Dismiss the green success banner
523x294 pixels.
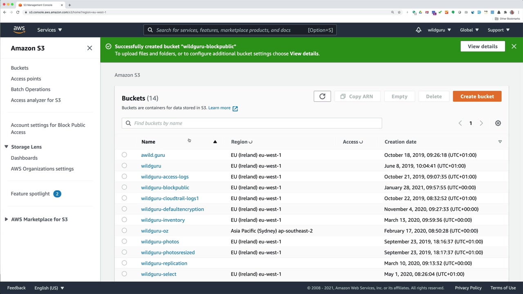pos(514,47)
